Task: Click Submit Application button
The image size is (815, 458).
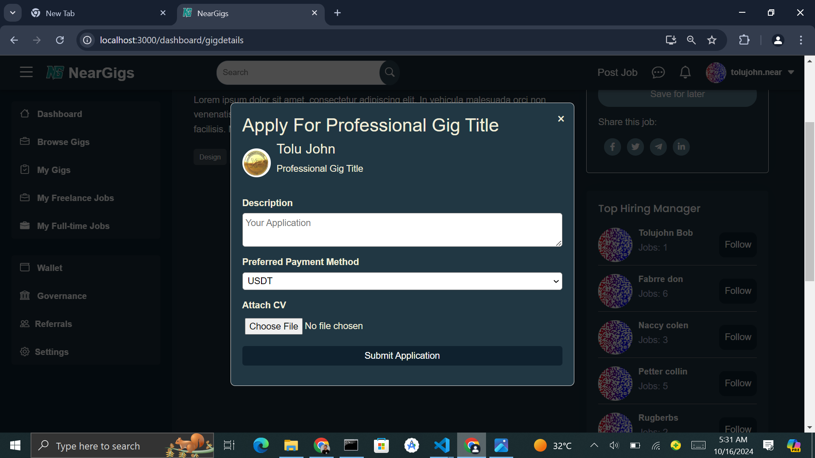Action: click(x=402, y=356)
